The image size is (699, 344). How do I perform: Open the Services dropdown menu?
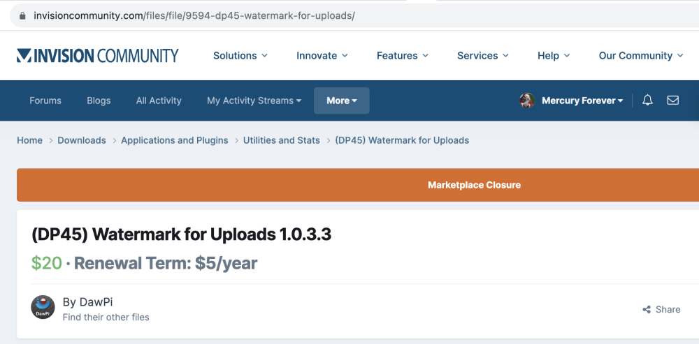(x=483, y=56)
